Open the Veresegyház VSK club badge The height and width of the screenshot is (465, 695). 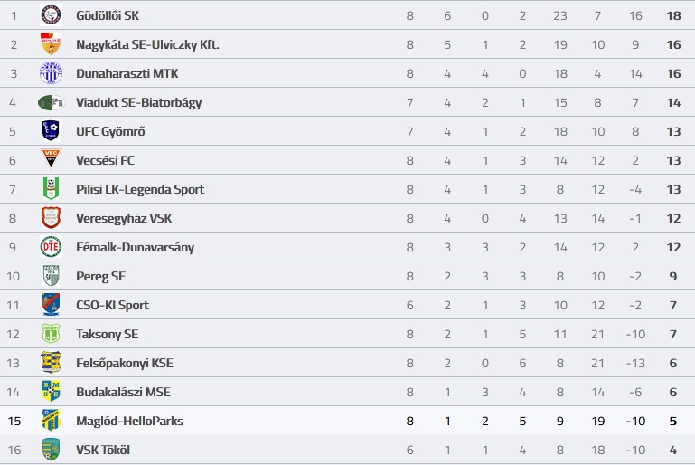[x=51, y=218]
